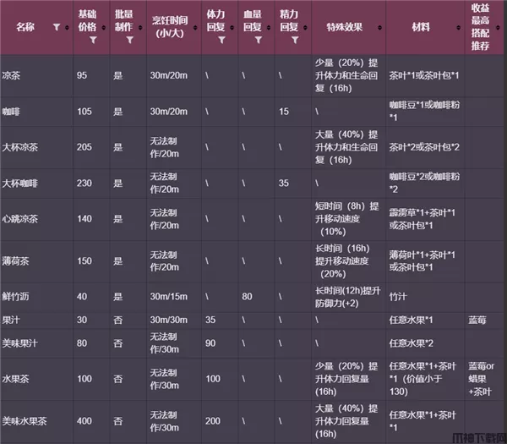Click price 205 in 大杯凉茶 row
The height and width of the screenshot is (444, 507).
(x=84, y=147)
